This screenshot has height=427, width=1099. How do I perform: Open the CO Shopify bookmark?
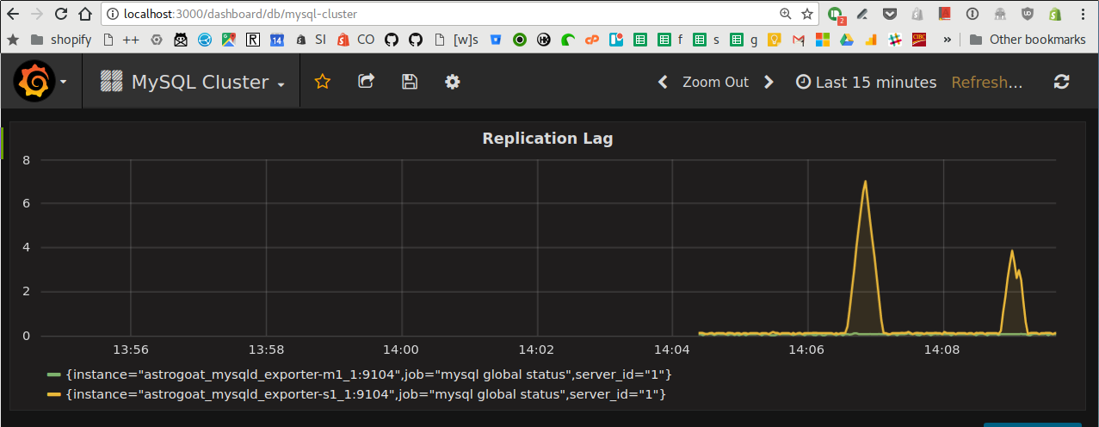pos(355,40)
